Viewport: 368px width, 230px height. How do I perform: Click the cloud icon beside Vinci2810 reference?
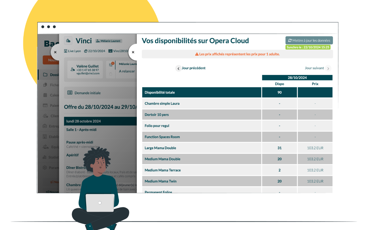coord(110,51)
